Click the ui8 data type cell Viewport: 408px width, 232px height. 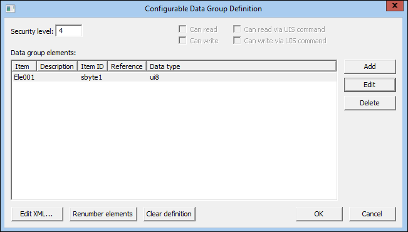click(154, 77)
